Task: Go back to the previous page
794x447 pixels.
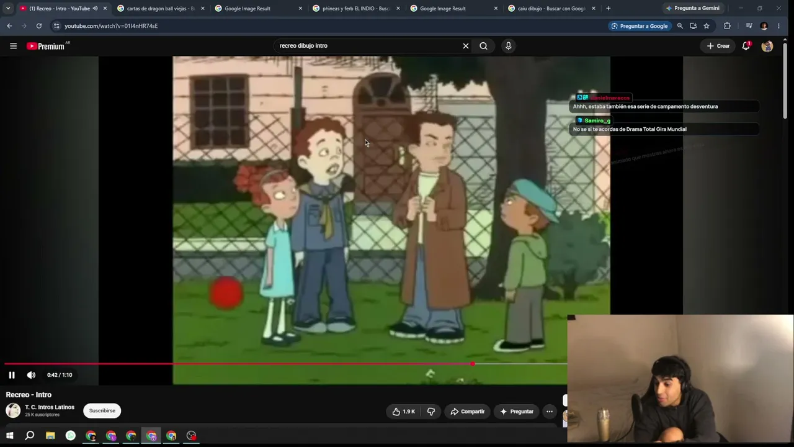Action: 9,26
